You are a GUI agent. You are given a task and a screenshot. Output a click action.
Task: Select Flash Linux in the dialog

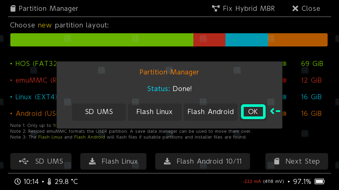154,112
